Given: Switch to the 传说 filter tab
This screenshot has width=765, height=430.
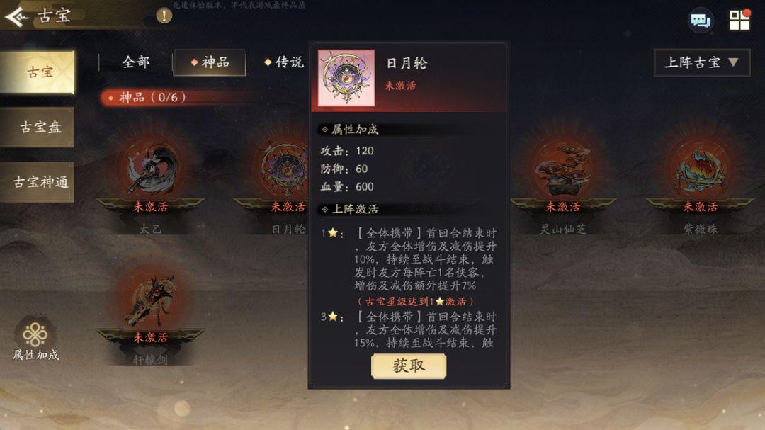Looking at the screenshot, I should click(283, 62).
